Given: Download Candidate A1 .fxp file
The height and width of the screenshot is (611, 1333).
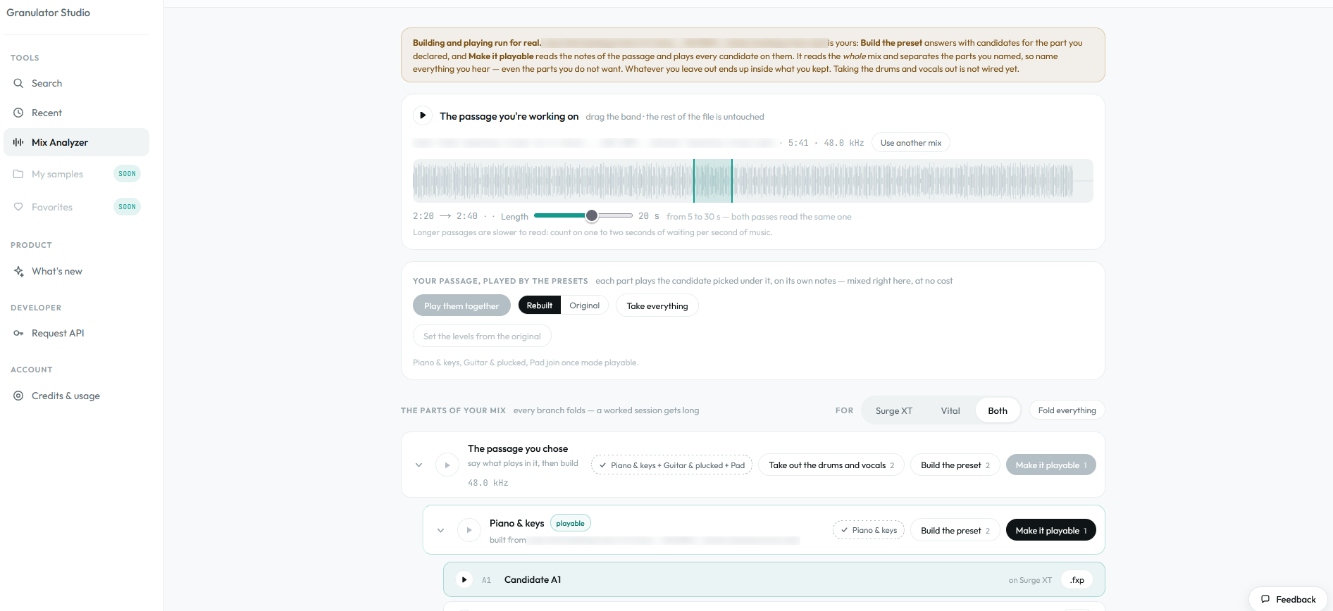Looking at the screenshot, I should click(1077, 580).
